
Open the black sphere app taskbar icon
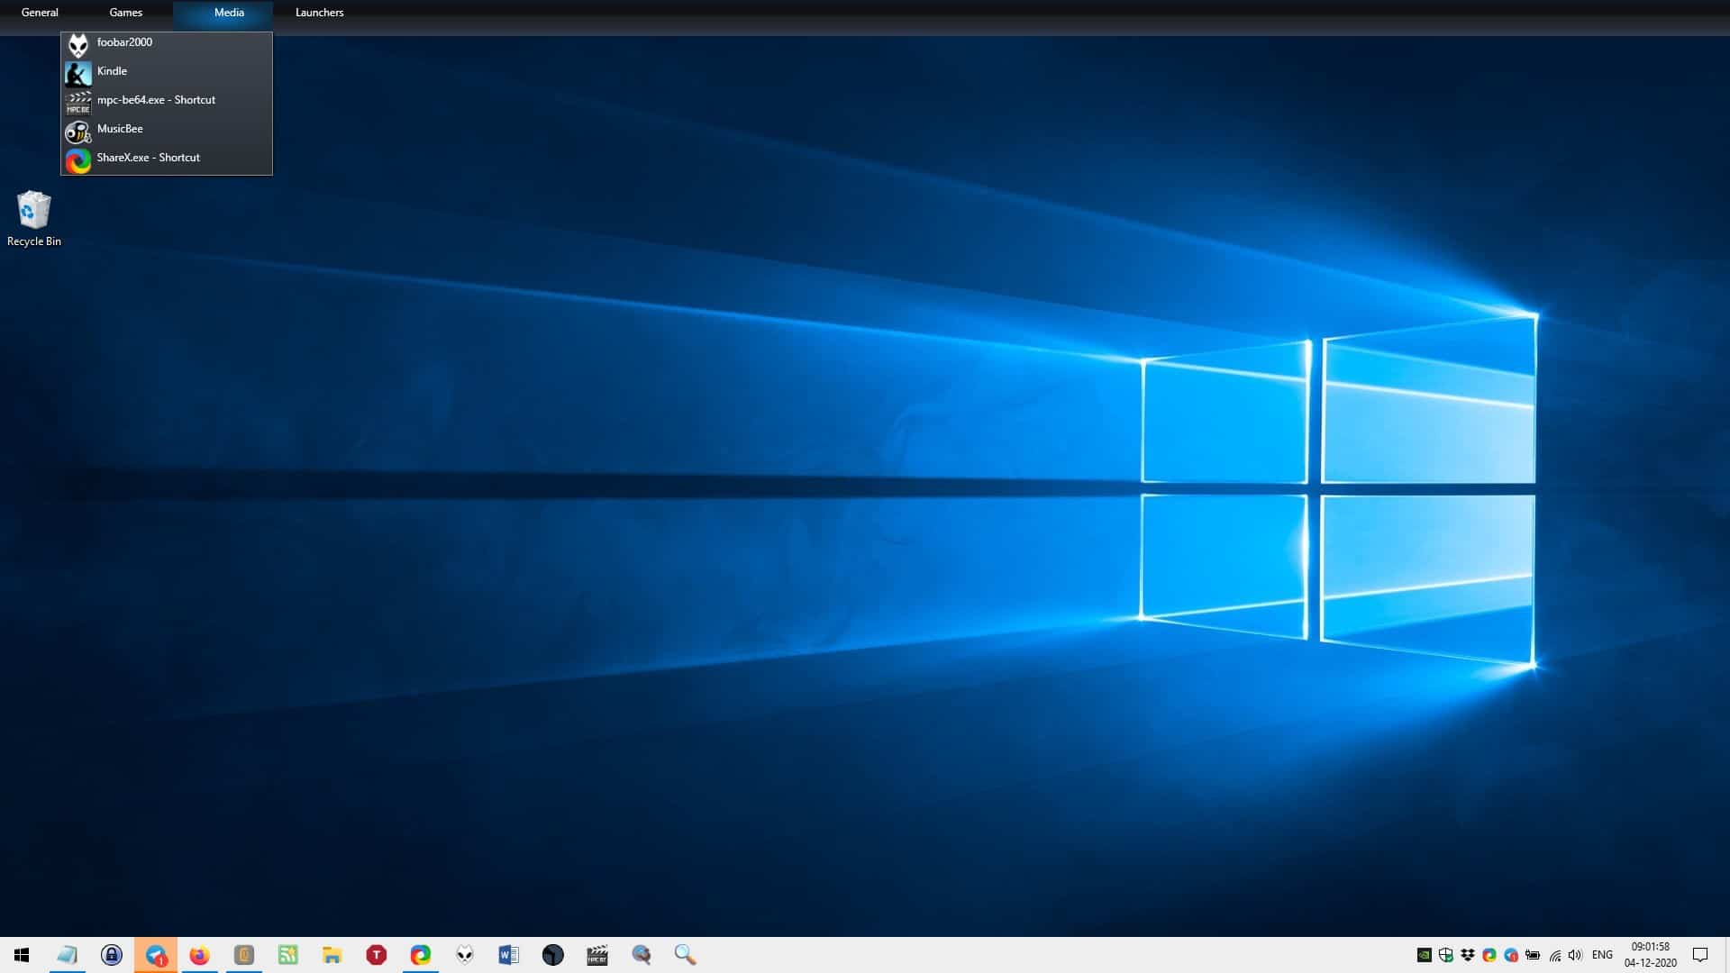tap(553, 955)
